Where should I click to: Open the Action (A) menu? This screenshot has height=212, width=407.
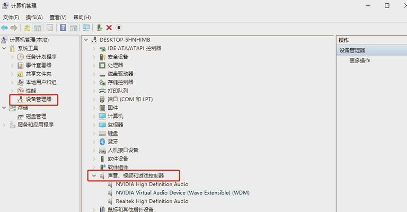coord(34,17)
